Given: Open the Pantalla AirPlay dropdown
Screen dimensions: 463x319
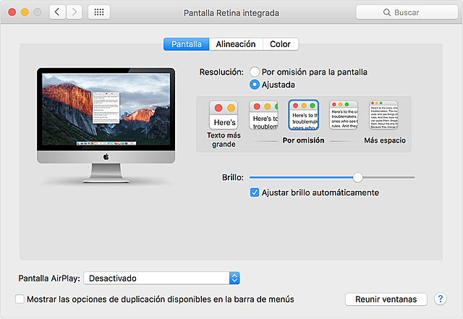Looking at the screenshot, I should (x=162, y=278).
